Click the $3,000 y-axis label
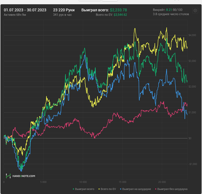This screenshot has width=202, height=194. coord(192,61)
